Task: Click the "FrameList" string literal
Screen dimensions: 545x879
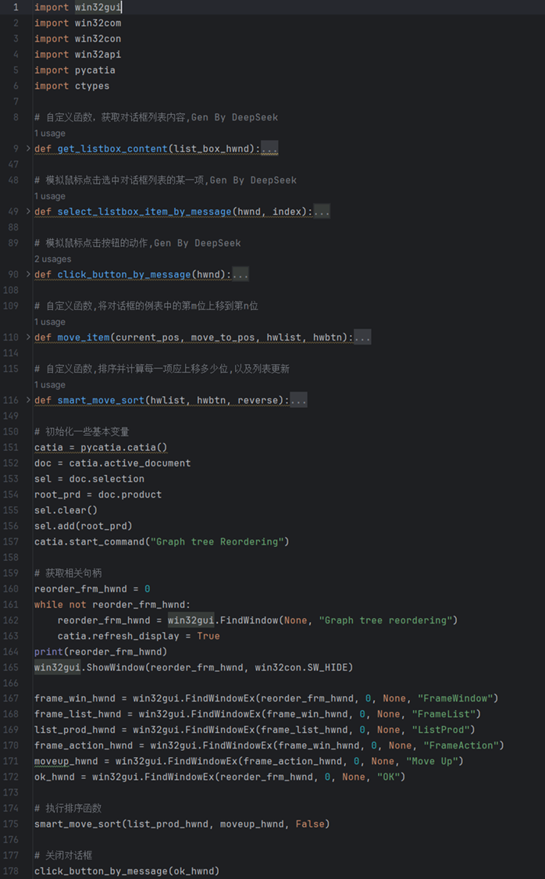Action: (443, 713)
